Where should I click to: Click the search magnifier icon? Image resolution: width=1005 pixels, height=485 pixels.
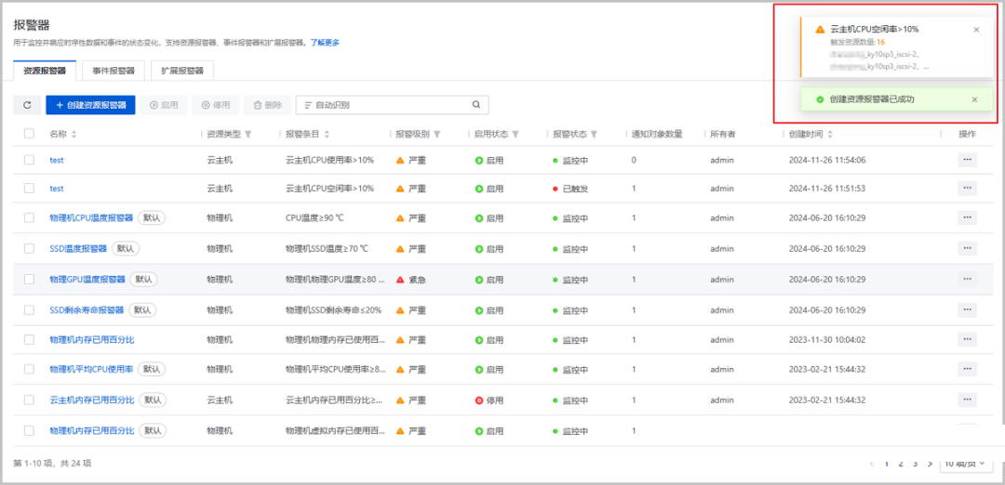476,105
